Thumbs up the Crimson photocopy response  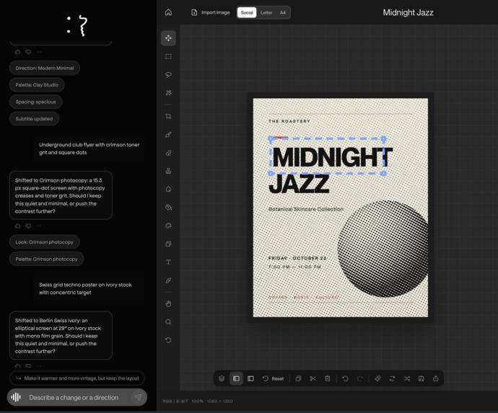[x=17, y=226]
